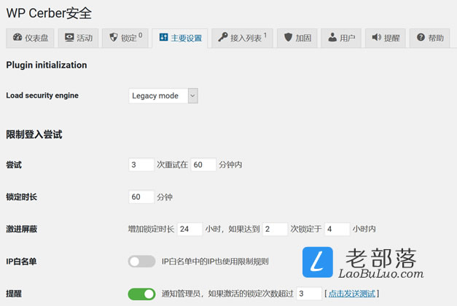Disable the 提醒 notification toggle
Screen dimensions: 457x306
point(141,294)
